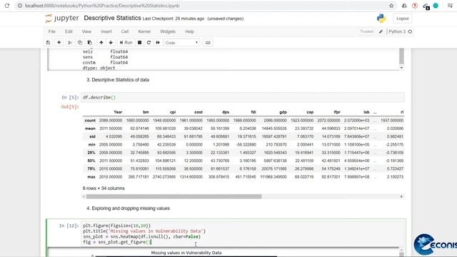
Task: Click the 'dtype: object' output line
Action: 99,68
